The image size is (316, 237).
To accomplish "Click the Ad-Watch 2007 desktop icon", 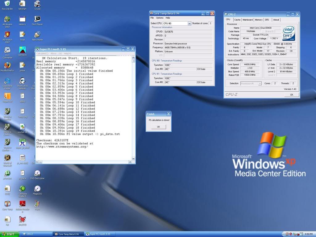I will pos(7,37).
